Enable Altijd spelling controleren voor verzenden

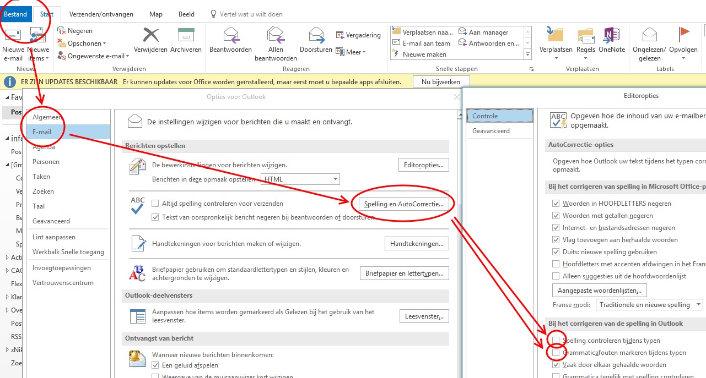155,204
